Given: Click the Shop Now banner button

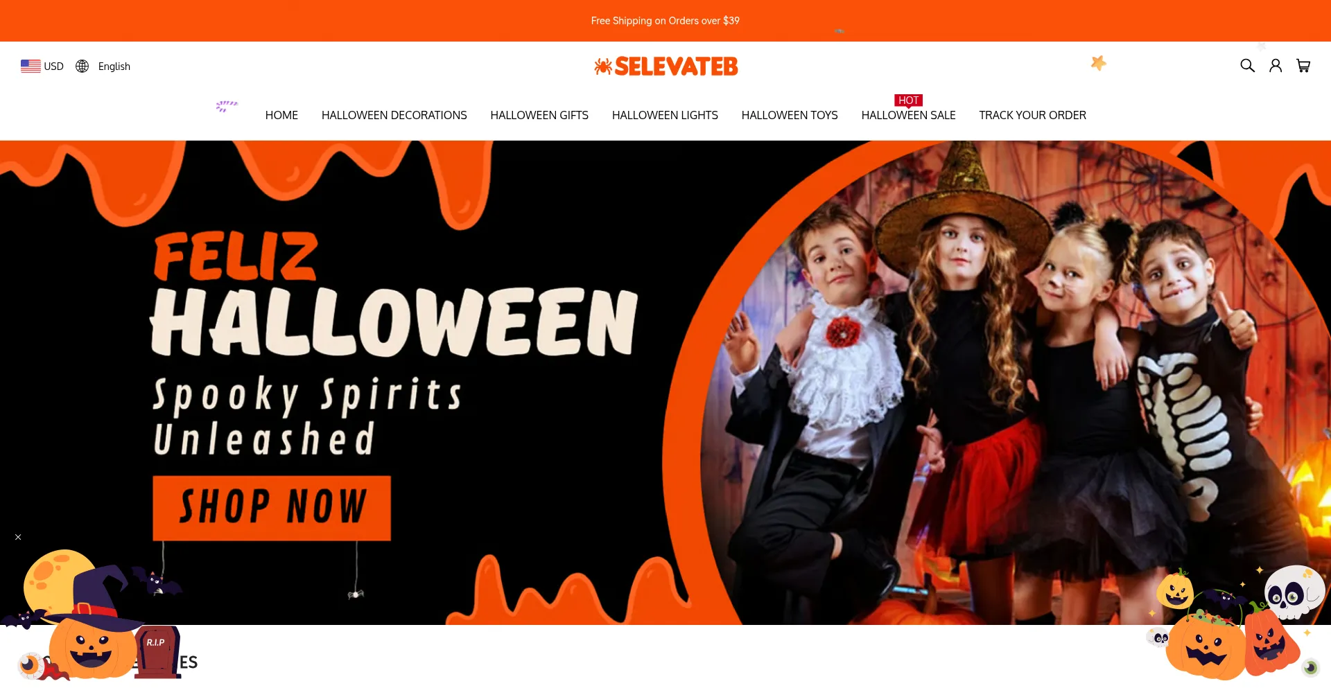Looking at the screenshot, I should (x=272, y=508).
